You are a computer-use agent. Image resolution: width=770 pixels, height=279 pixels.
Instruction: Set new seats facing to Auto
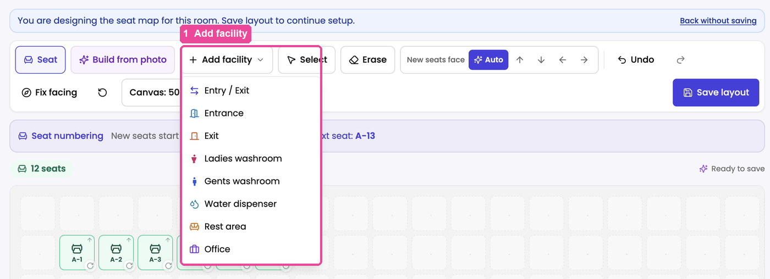pos(488,60)
